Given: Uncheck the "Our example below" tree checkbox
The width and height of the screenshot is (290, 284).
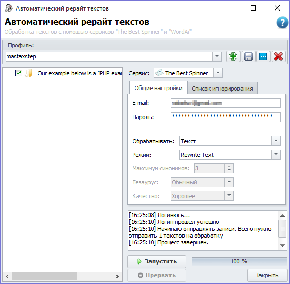Looking at the screenshot, I should pos(18,73).
